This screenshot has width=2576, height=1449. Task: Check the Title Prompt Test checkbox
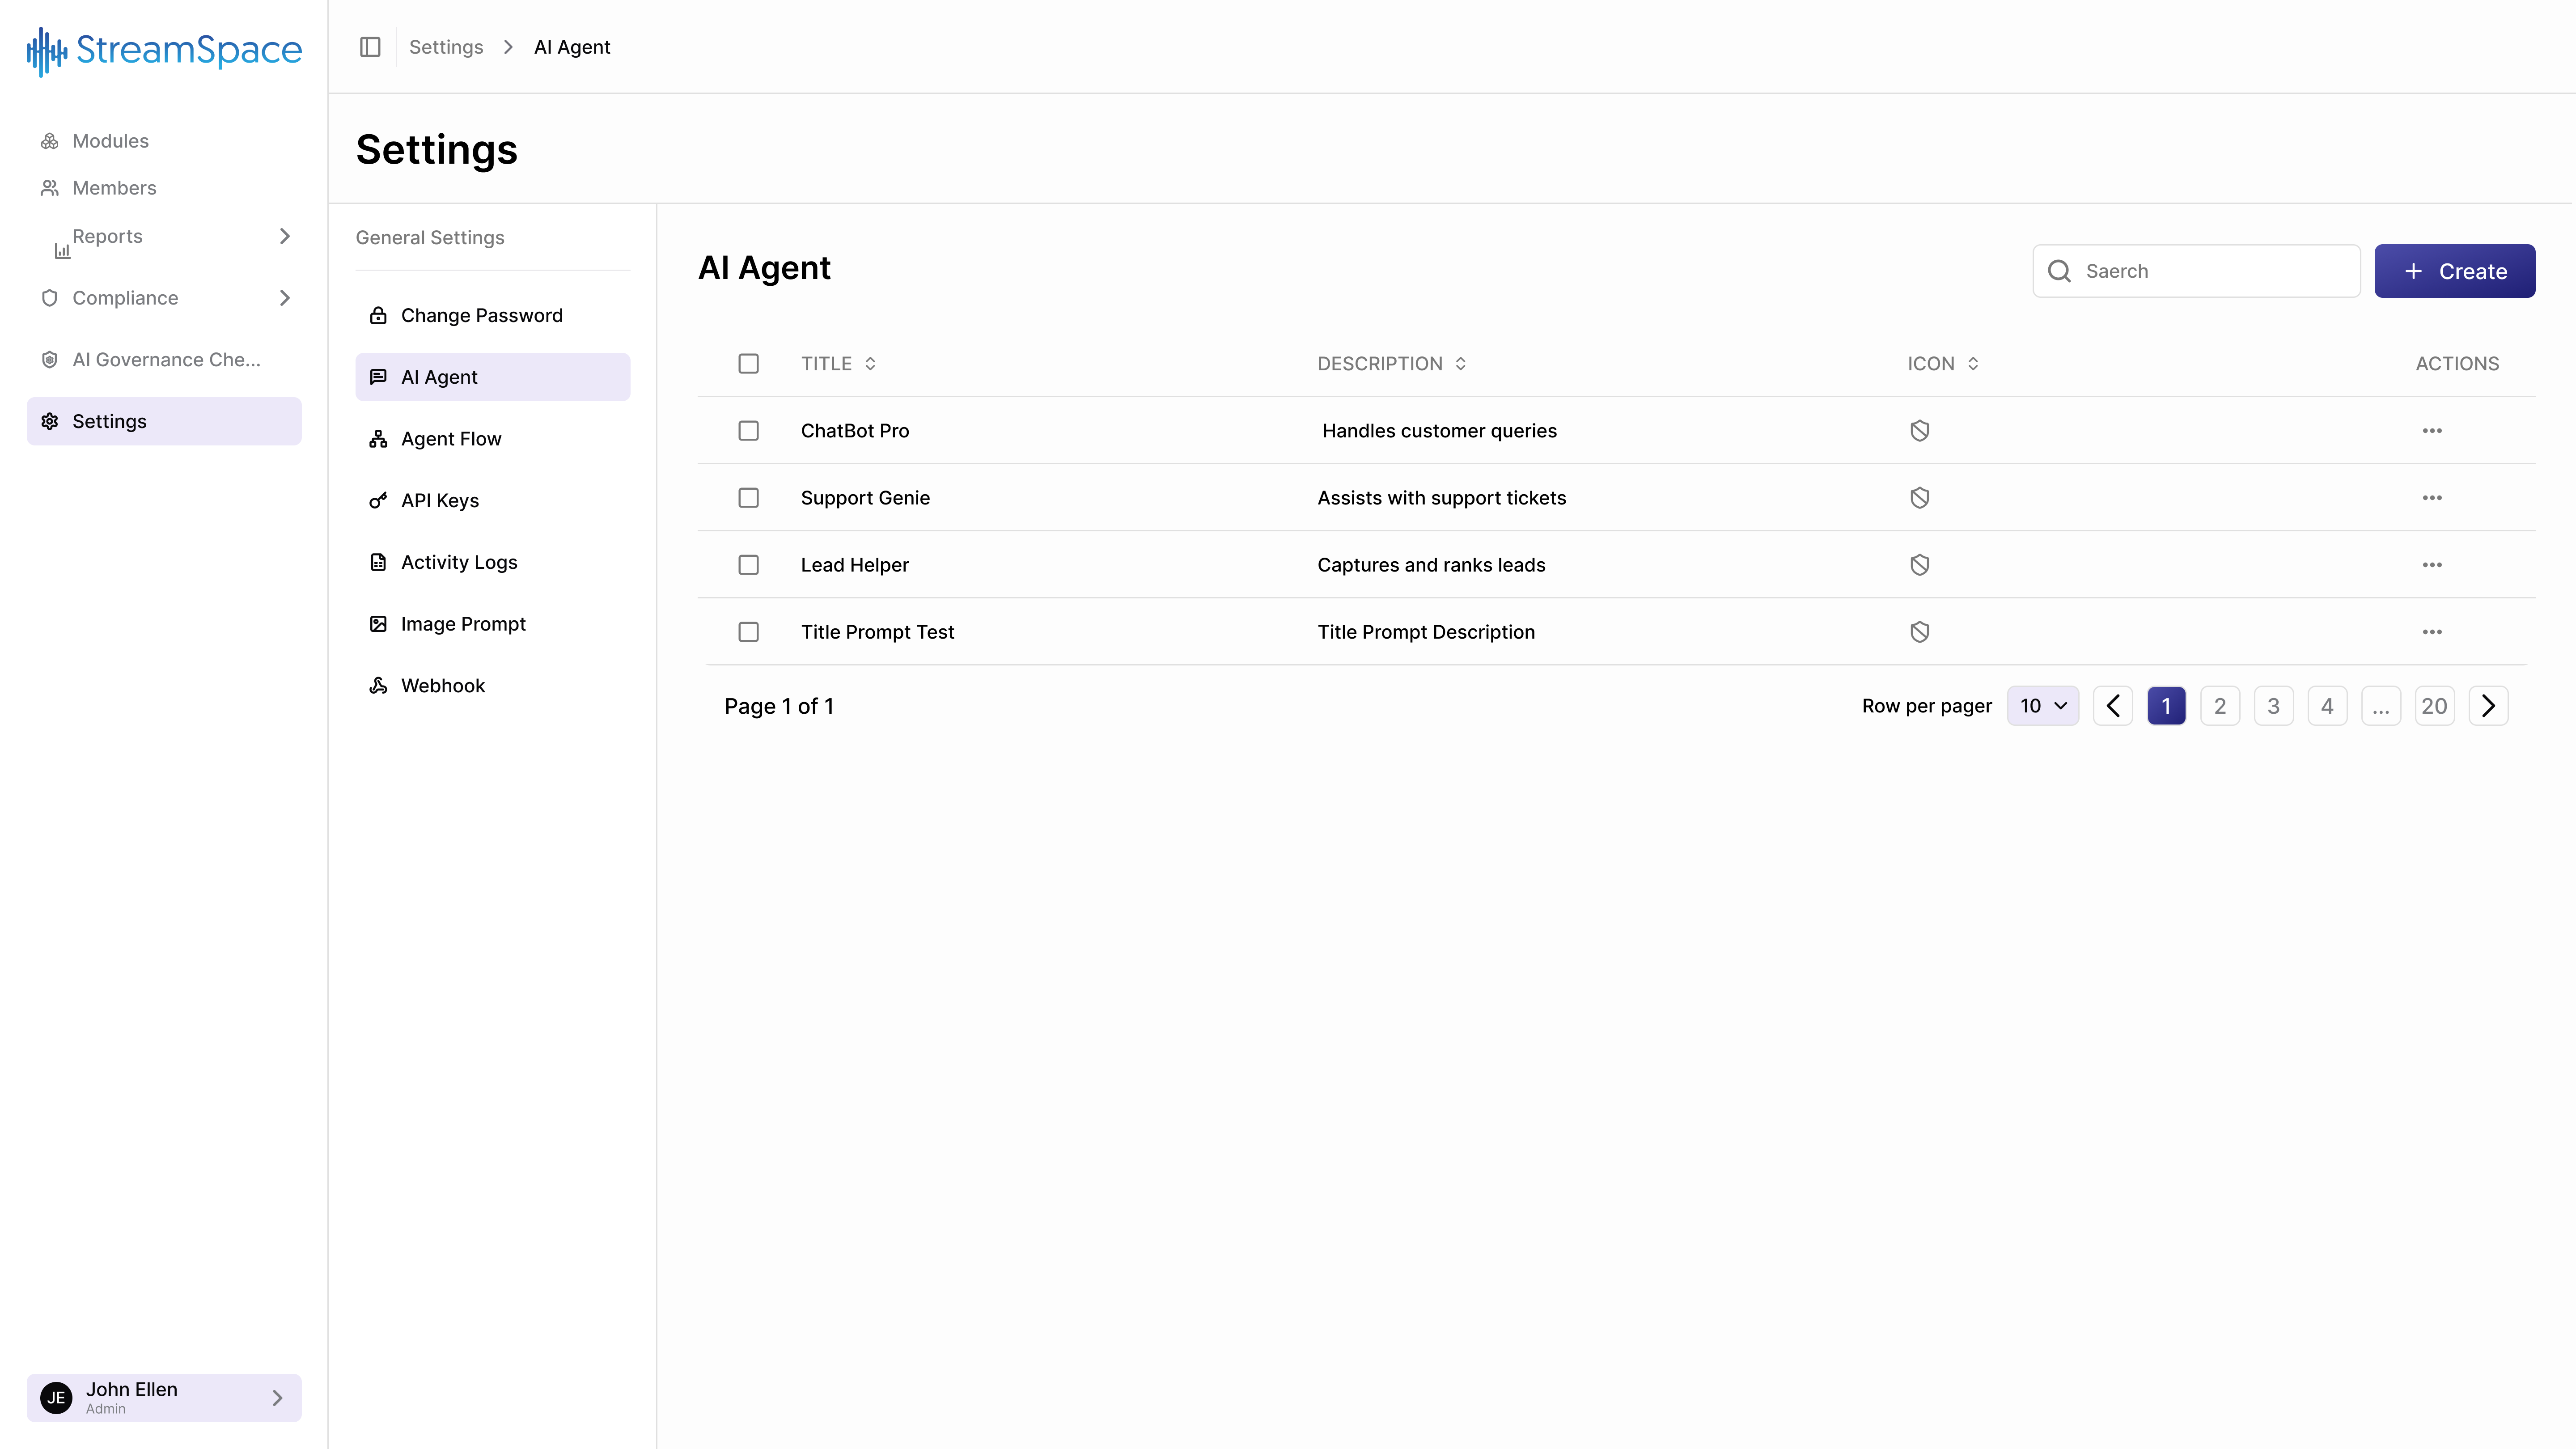(x=748, y=632)
